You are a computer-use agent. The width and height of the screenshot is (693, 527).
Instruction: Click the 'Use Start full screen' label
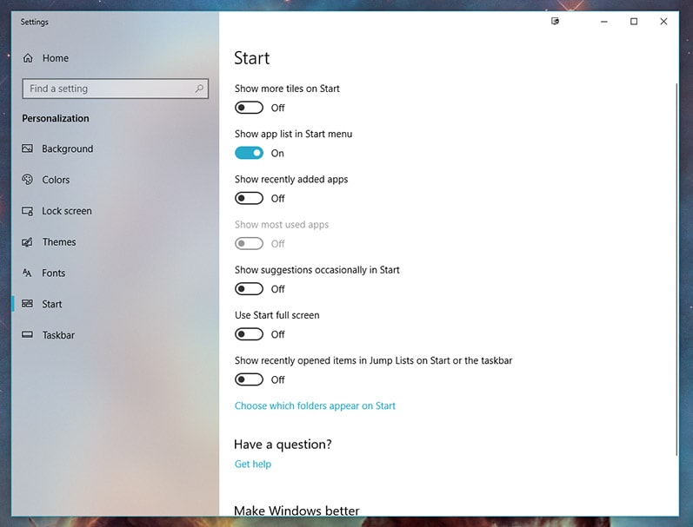pos(277,315)
